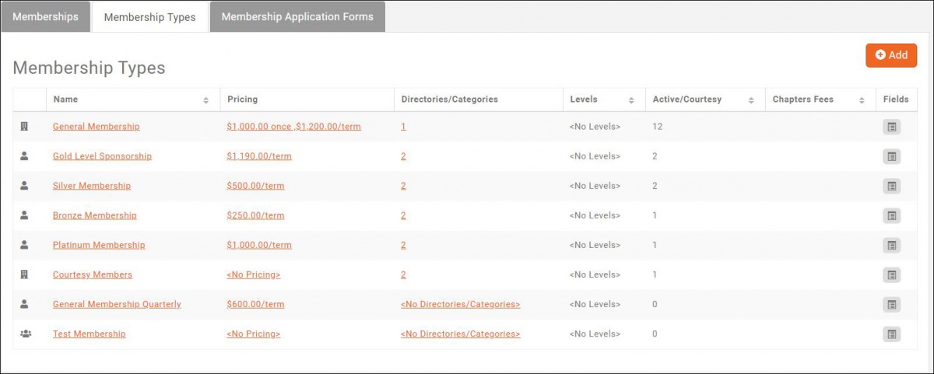Click person icon beside General Membership Quarterly
This screenshot has height=374, width=934.
(24, 303)
